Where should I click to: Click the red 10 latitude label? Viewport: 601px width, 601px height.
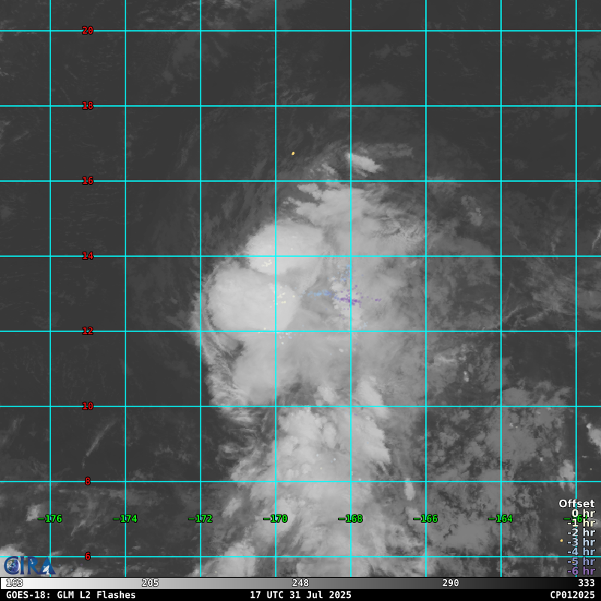pyautogui.click(x=88, y=406)
